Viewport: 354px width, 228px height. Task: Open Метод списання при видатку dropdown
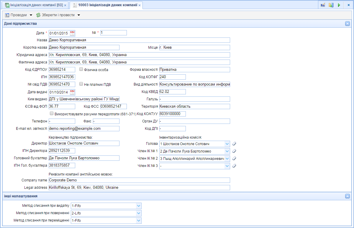[139, 206]
